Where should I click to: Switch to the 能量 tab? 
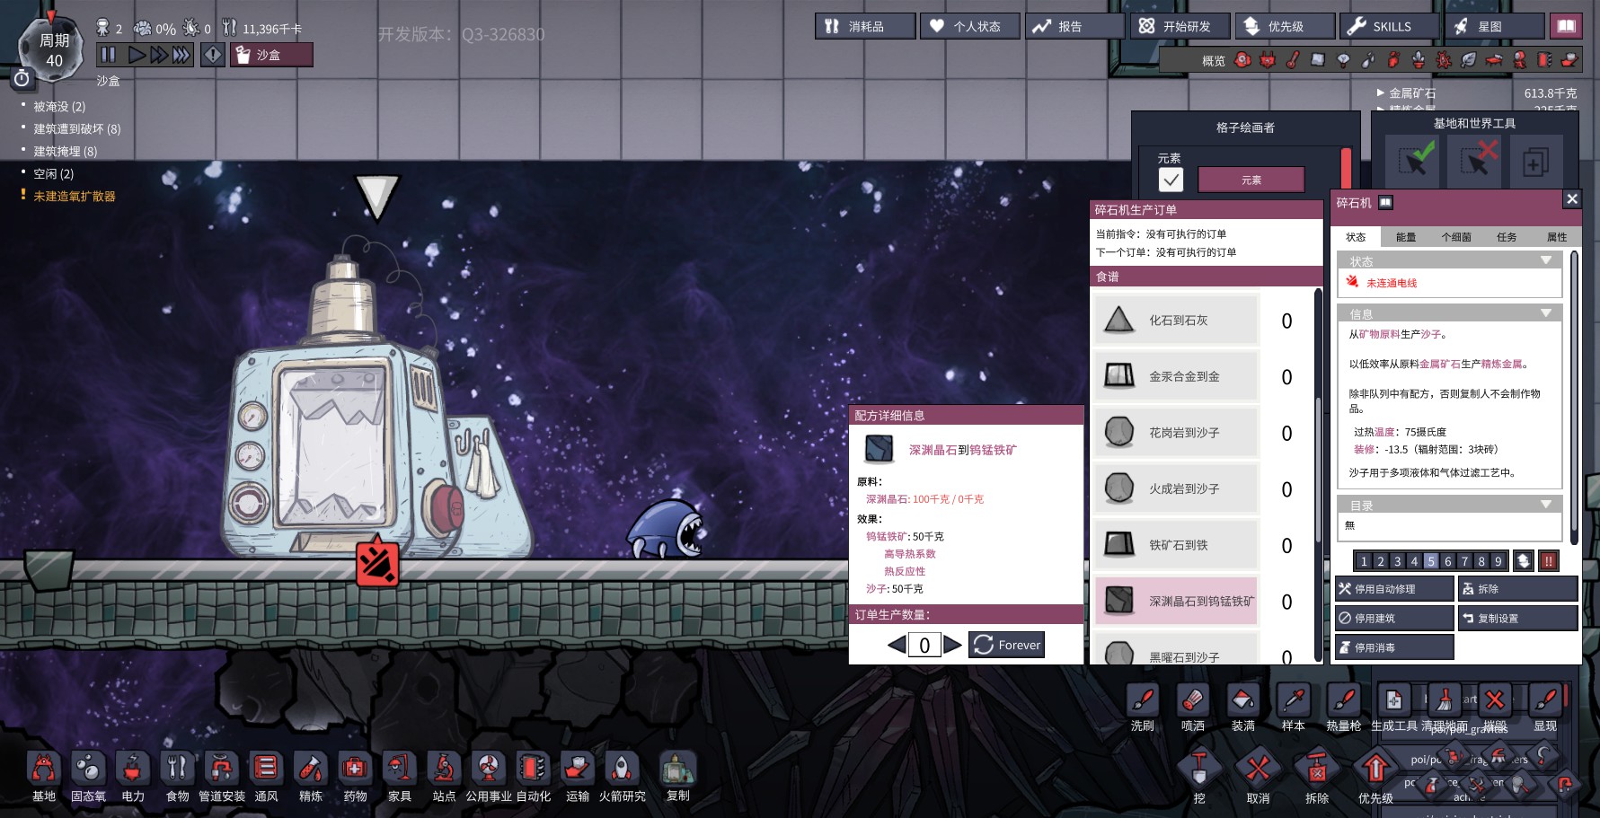coord(1406,237)
